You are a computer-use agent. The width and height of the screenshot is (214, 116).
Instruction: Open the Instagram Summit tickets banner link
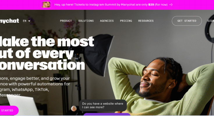pyautogui.click(x=111, y=5)
